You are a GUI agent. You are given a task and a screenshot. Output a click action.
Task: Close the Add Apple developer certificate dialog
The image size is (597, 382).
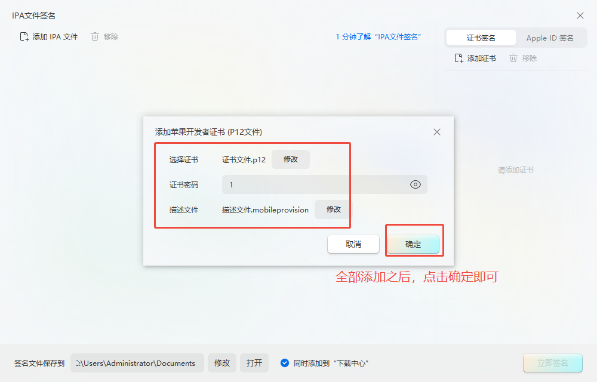tap(437, 132)
